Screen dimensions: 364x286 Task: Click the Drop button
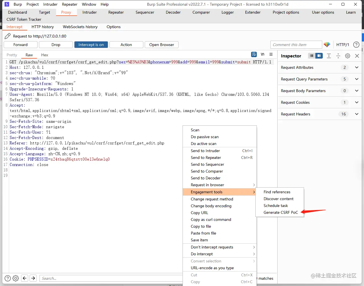pos(56,45)
